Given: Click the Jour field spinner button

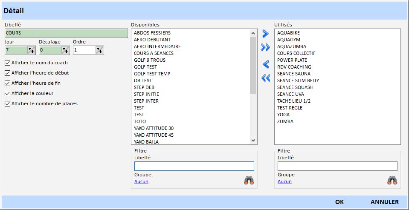Looking at the screenshot, I should (31, 50).
